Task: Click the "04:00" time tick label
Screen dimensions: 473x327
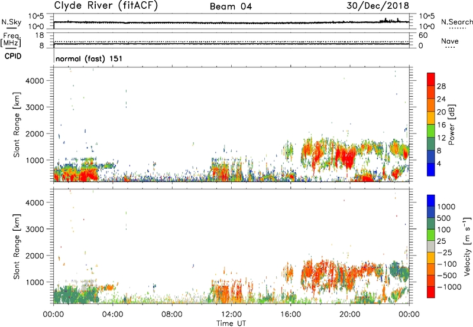Action: (113, 315)
